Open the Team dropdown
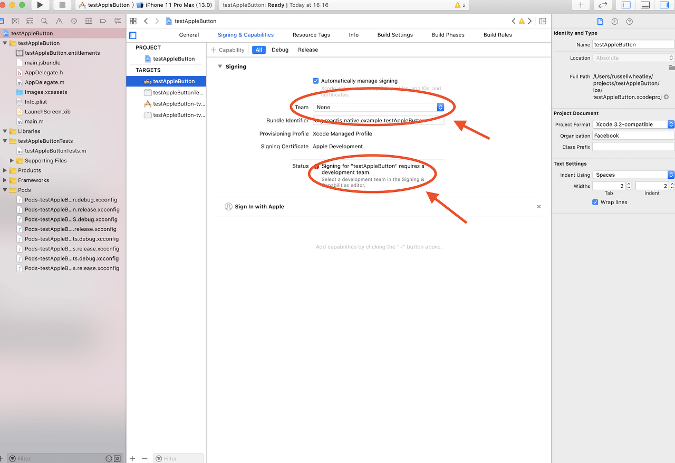This screenshot has height=463, width=675. coord(378,107)
